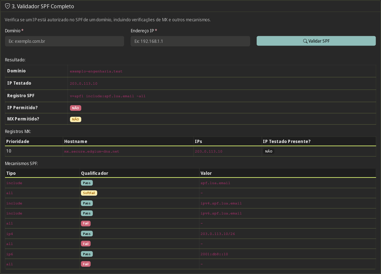Click the MX Permitido? row label
This screenshot has height=274, width=381.
(23, 119)
